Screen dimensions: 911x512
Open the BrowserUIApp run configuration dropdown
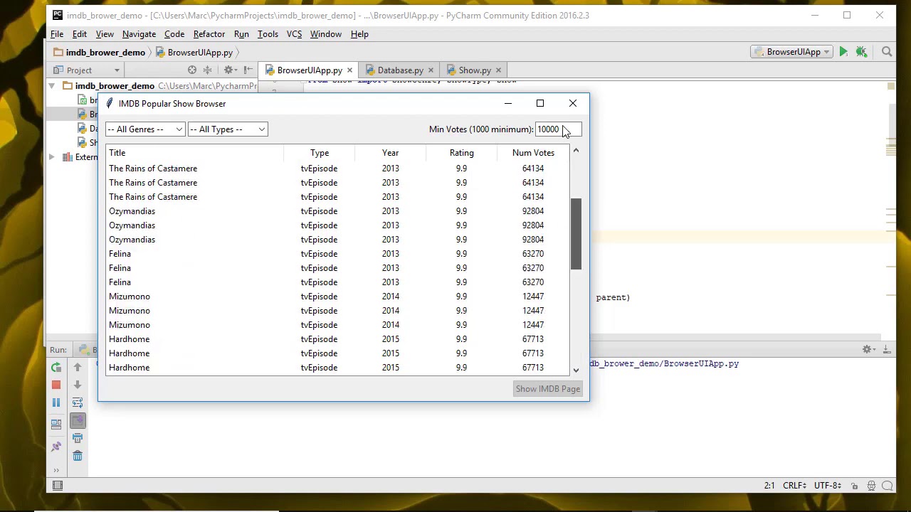click(x=792, y=52)
